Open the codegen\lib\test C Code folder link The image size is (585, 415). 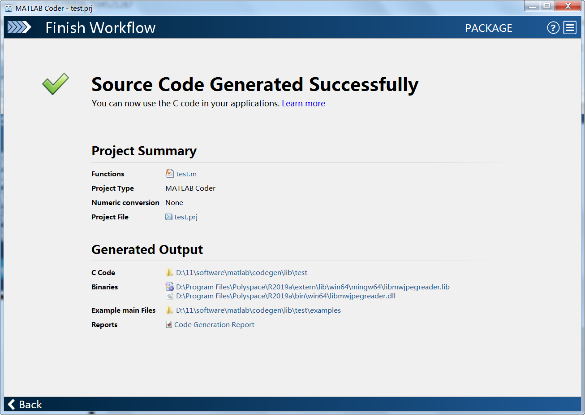[x=241, y=273]
